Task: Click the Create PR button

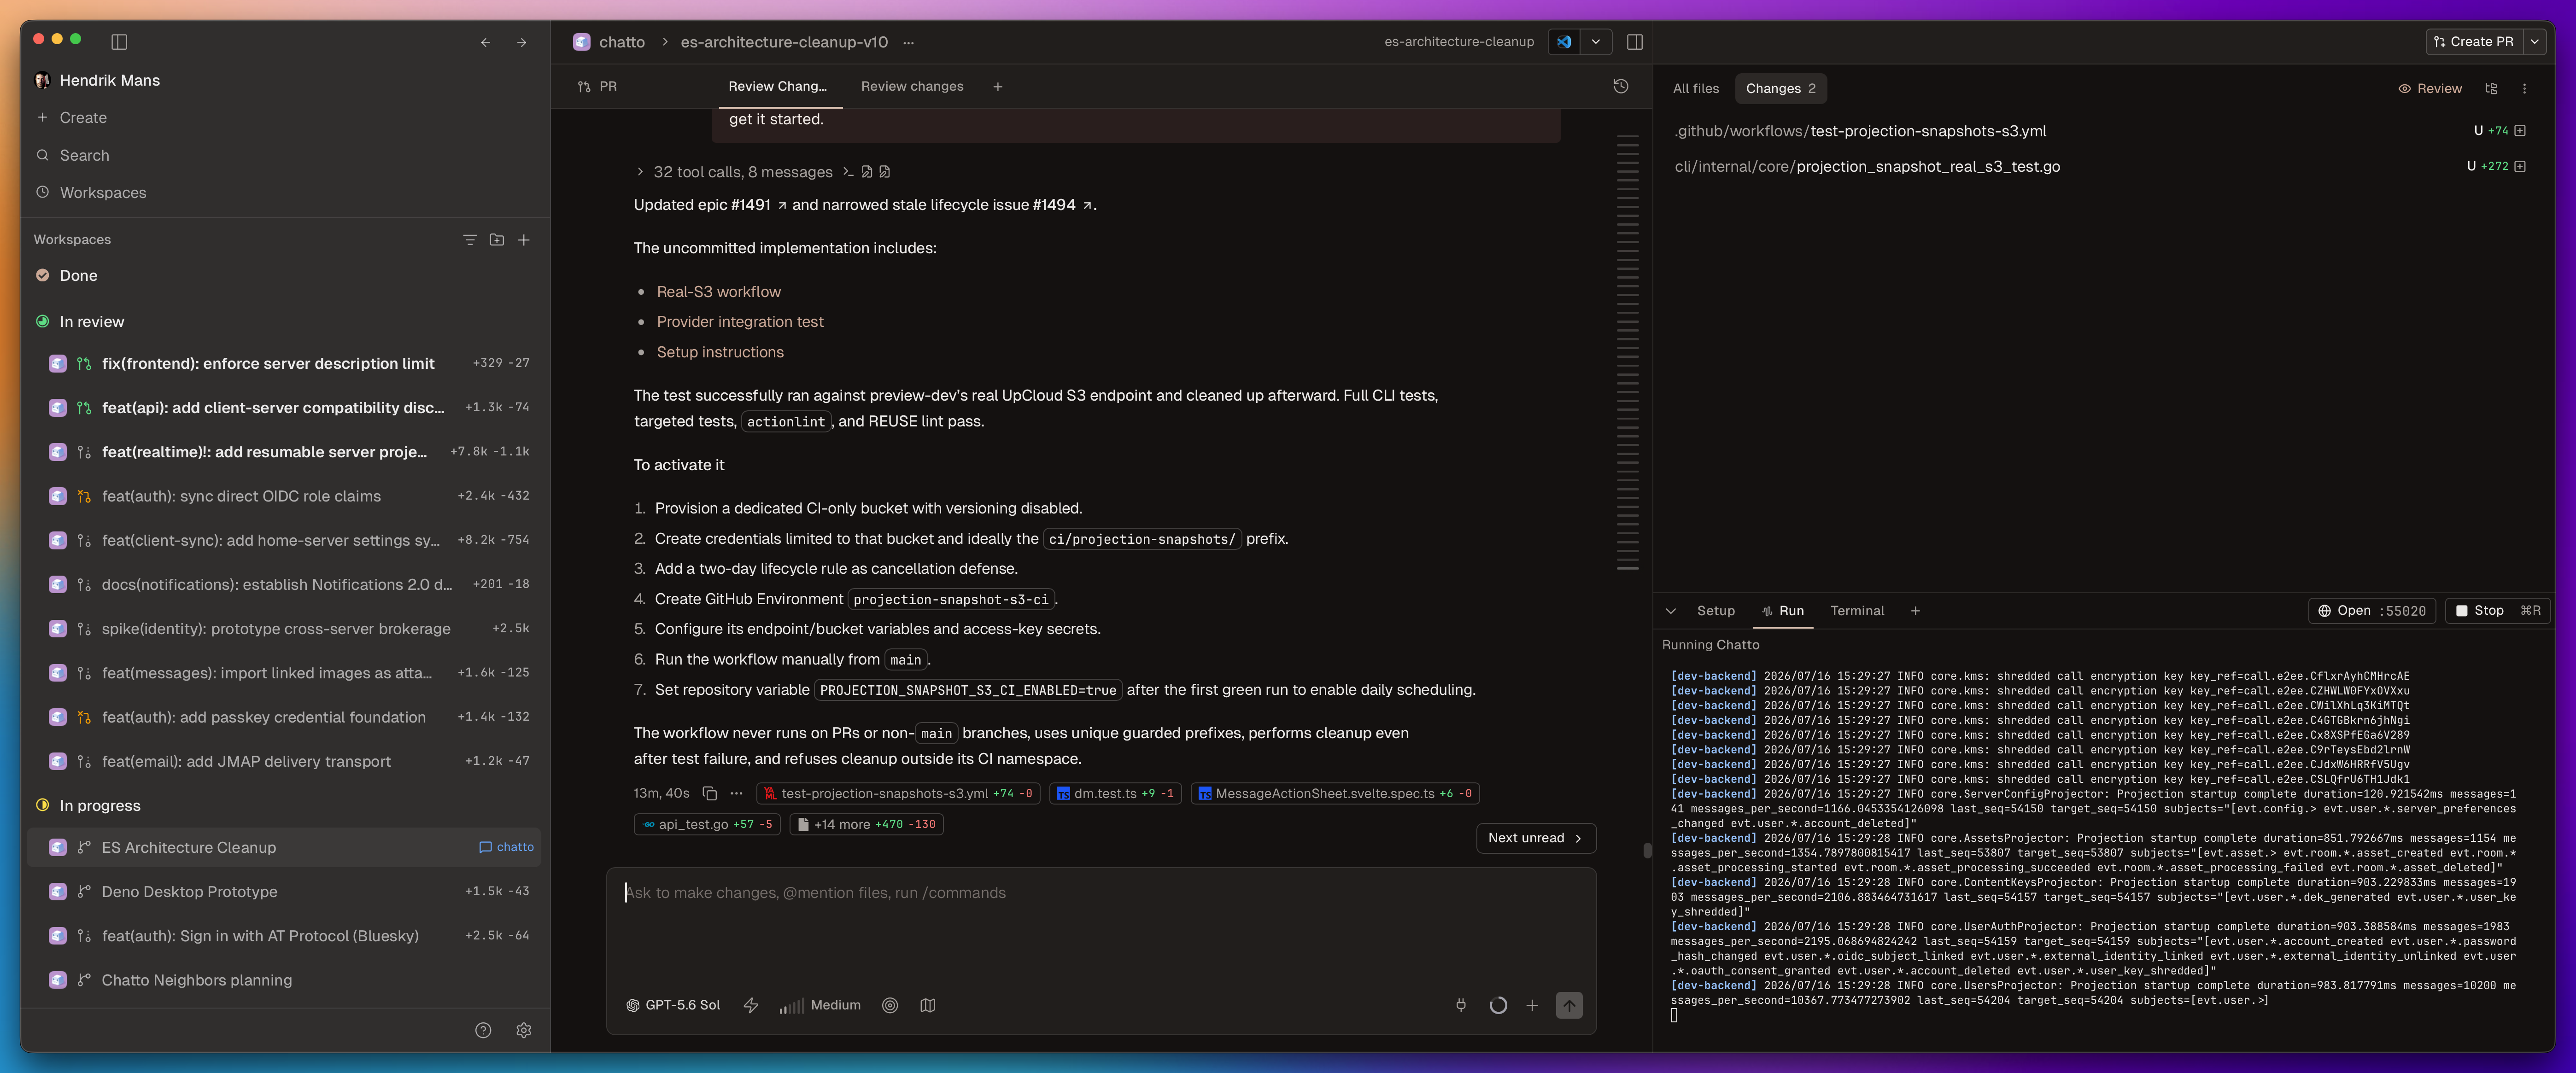Action: 2474,42
